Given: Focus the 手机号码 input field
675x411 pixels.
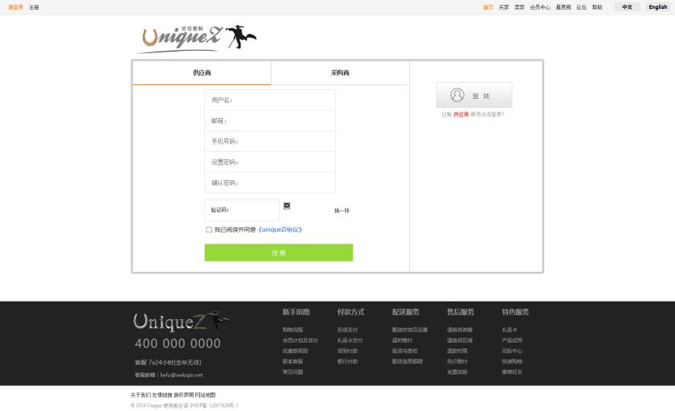Looking at the screenshot, I should (270, 142).
